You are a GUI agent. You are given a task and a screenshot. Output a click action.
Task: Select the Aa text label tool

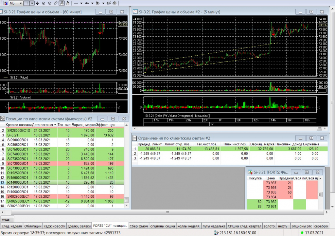point(87,3)
